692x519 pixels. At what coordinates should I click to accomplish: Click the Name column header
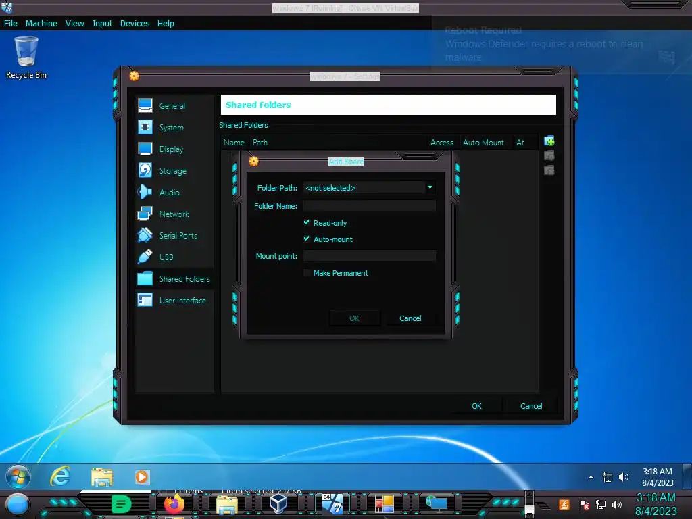(x=234, y=143)
